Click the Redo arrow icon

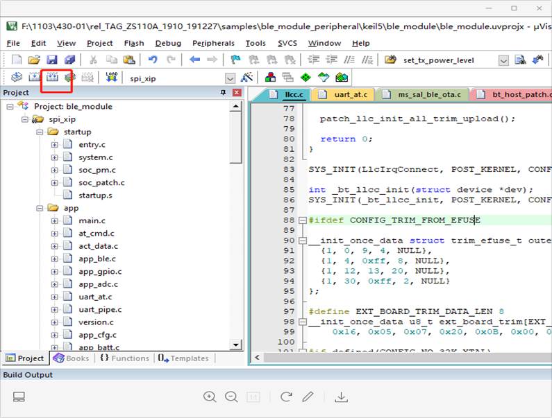[x=171, y=60]
